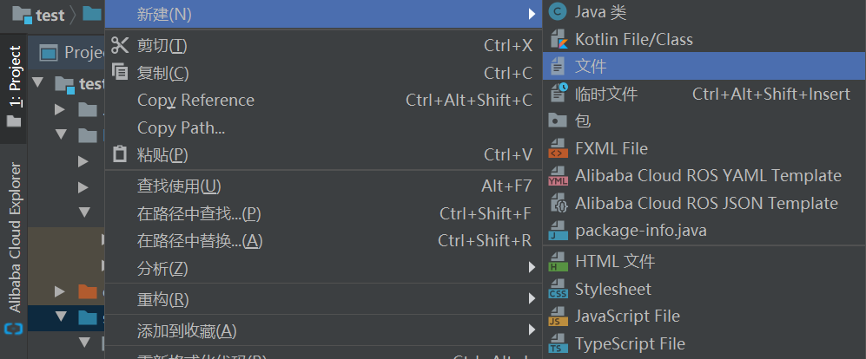This screenshot has width=866, height=359.
Task: Click the Java class icon
Action: (559, 11)
